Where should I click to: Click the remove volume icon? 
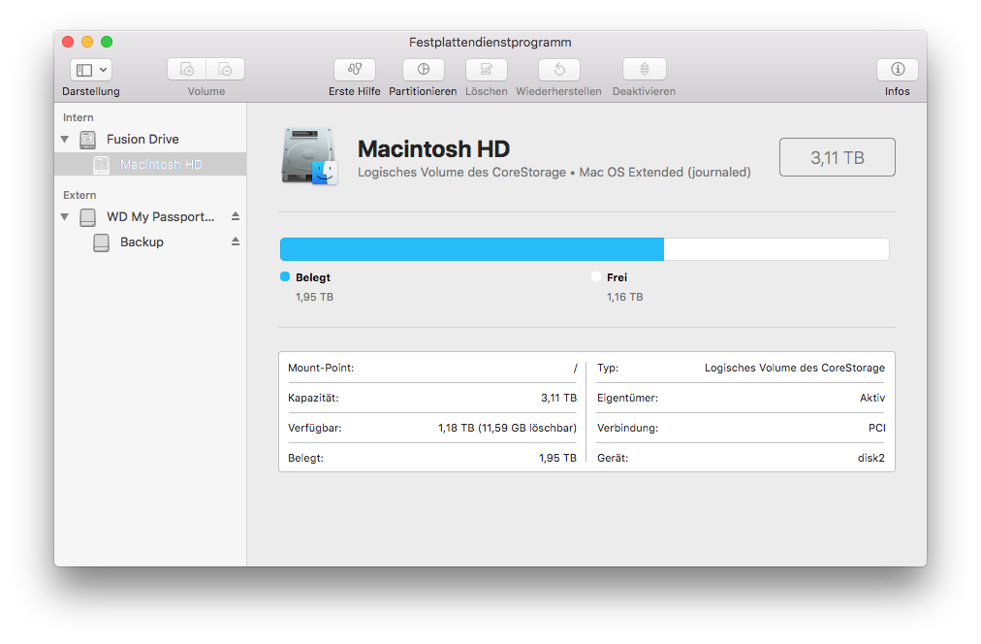tap(225, 70)
